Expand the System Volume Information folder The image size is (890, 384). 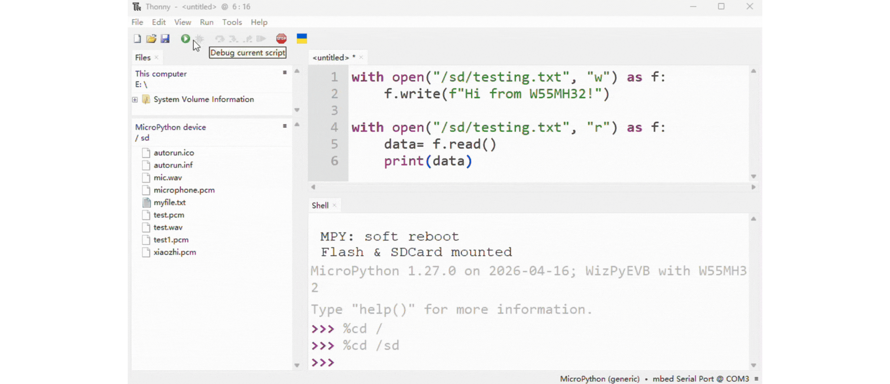point(135,100)
